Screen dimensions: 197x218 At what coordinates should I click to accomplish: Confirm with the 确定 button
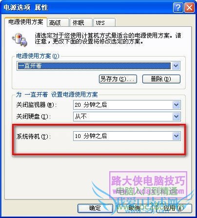[x=95, y=208]
